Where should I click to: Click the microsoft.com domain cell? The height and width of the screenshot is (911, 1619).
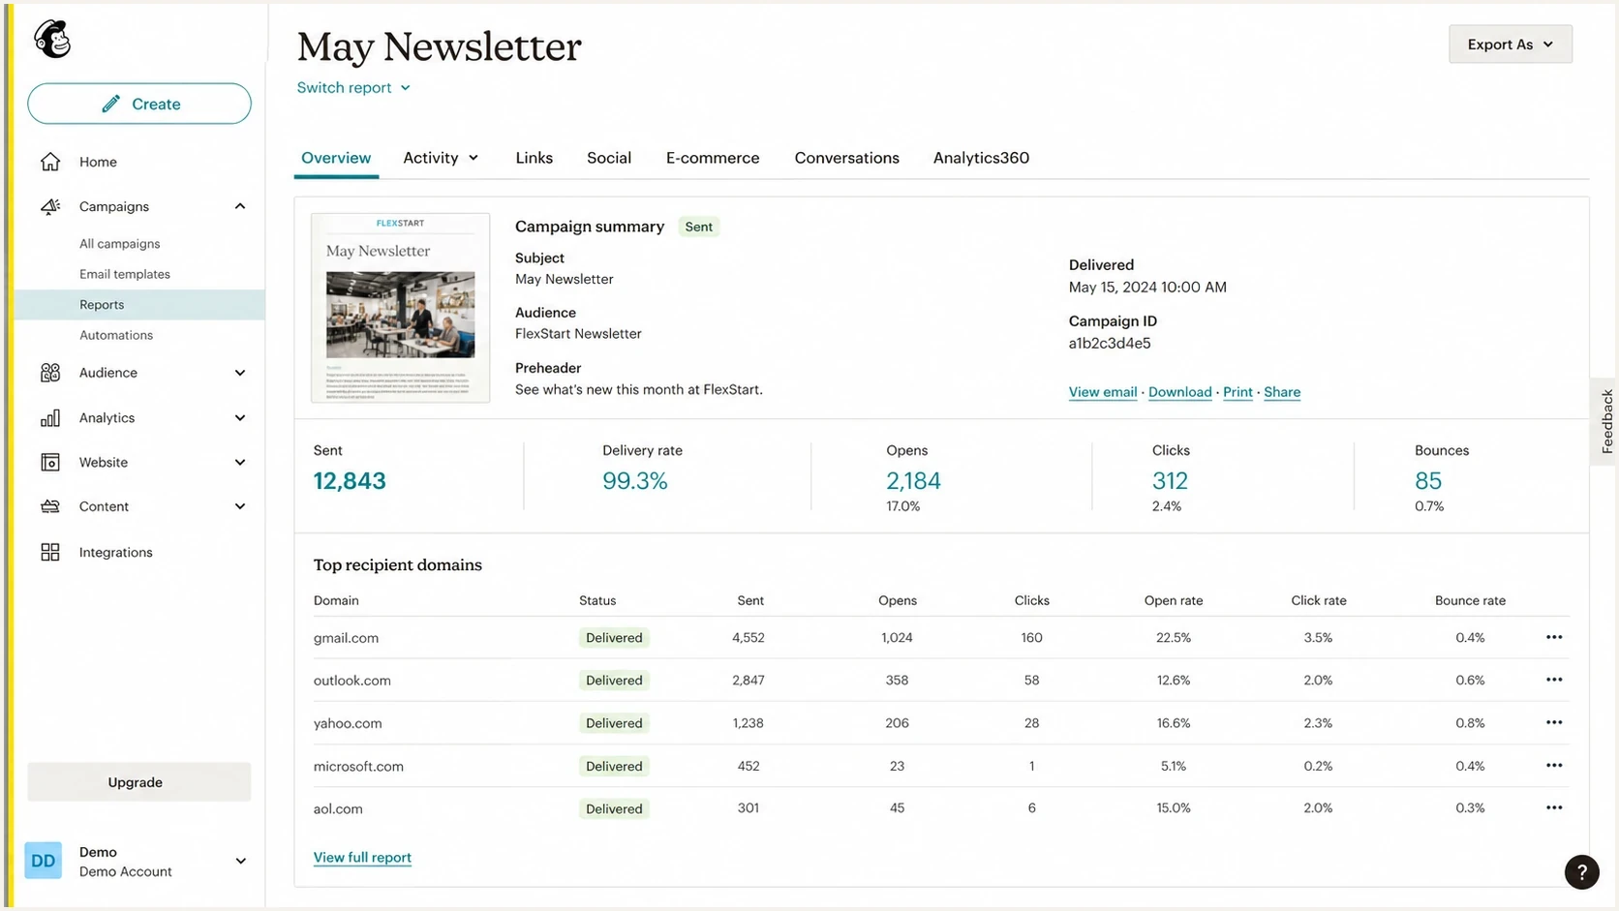[358, 766]
